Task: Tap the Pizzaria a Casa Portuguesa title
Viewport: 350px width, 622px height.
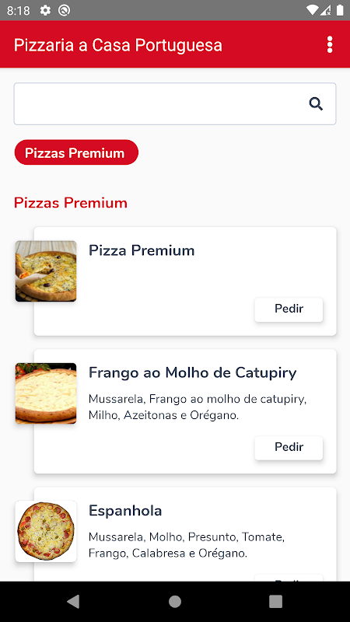Action: tap(118, 45)
